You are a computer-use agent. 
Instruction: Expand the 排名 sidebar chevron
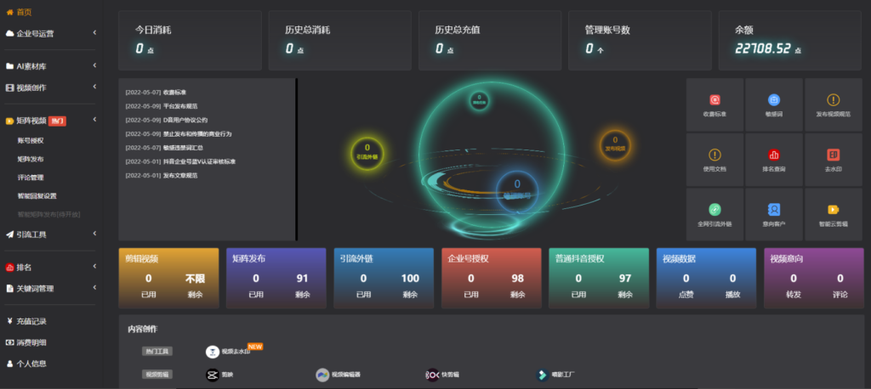pyautogui.click(x=94, y=267)
